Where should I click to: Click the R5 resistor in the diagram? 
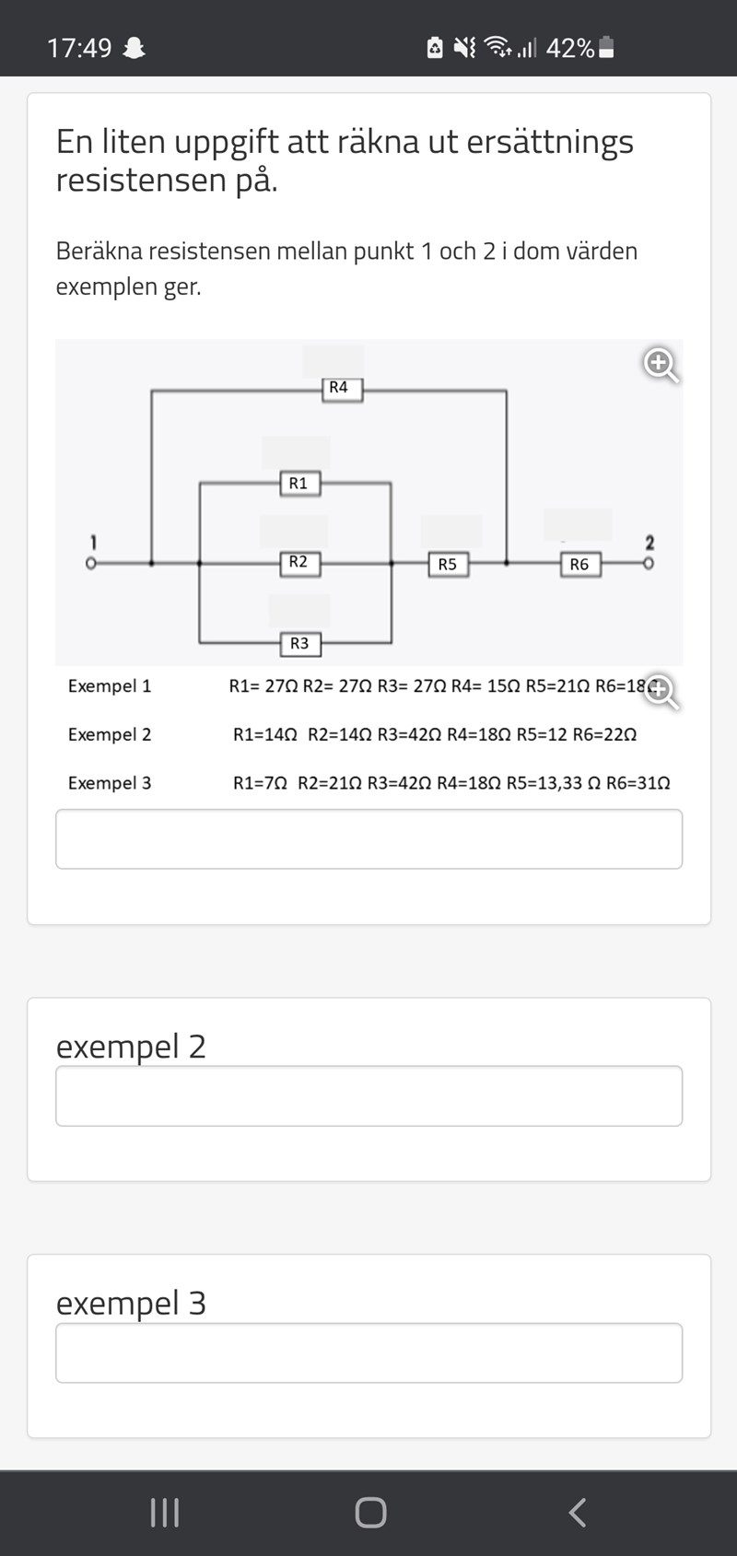448,564
